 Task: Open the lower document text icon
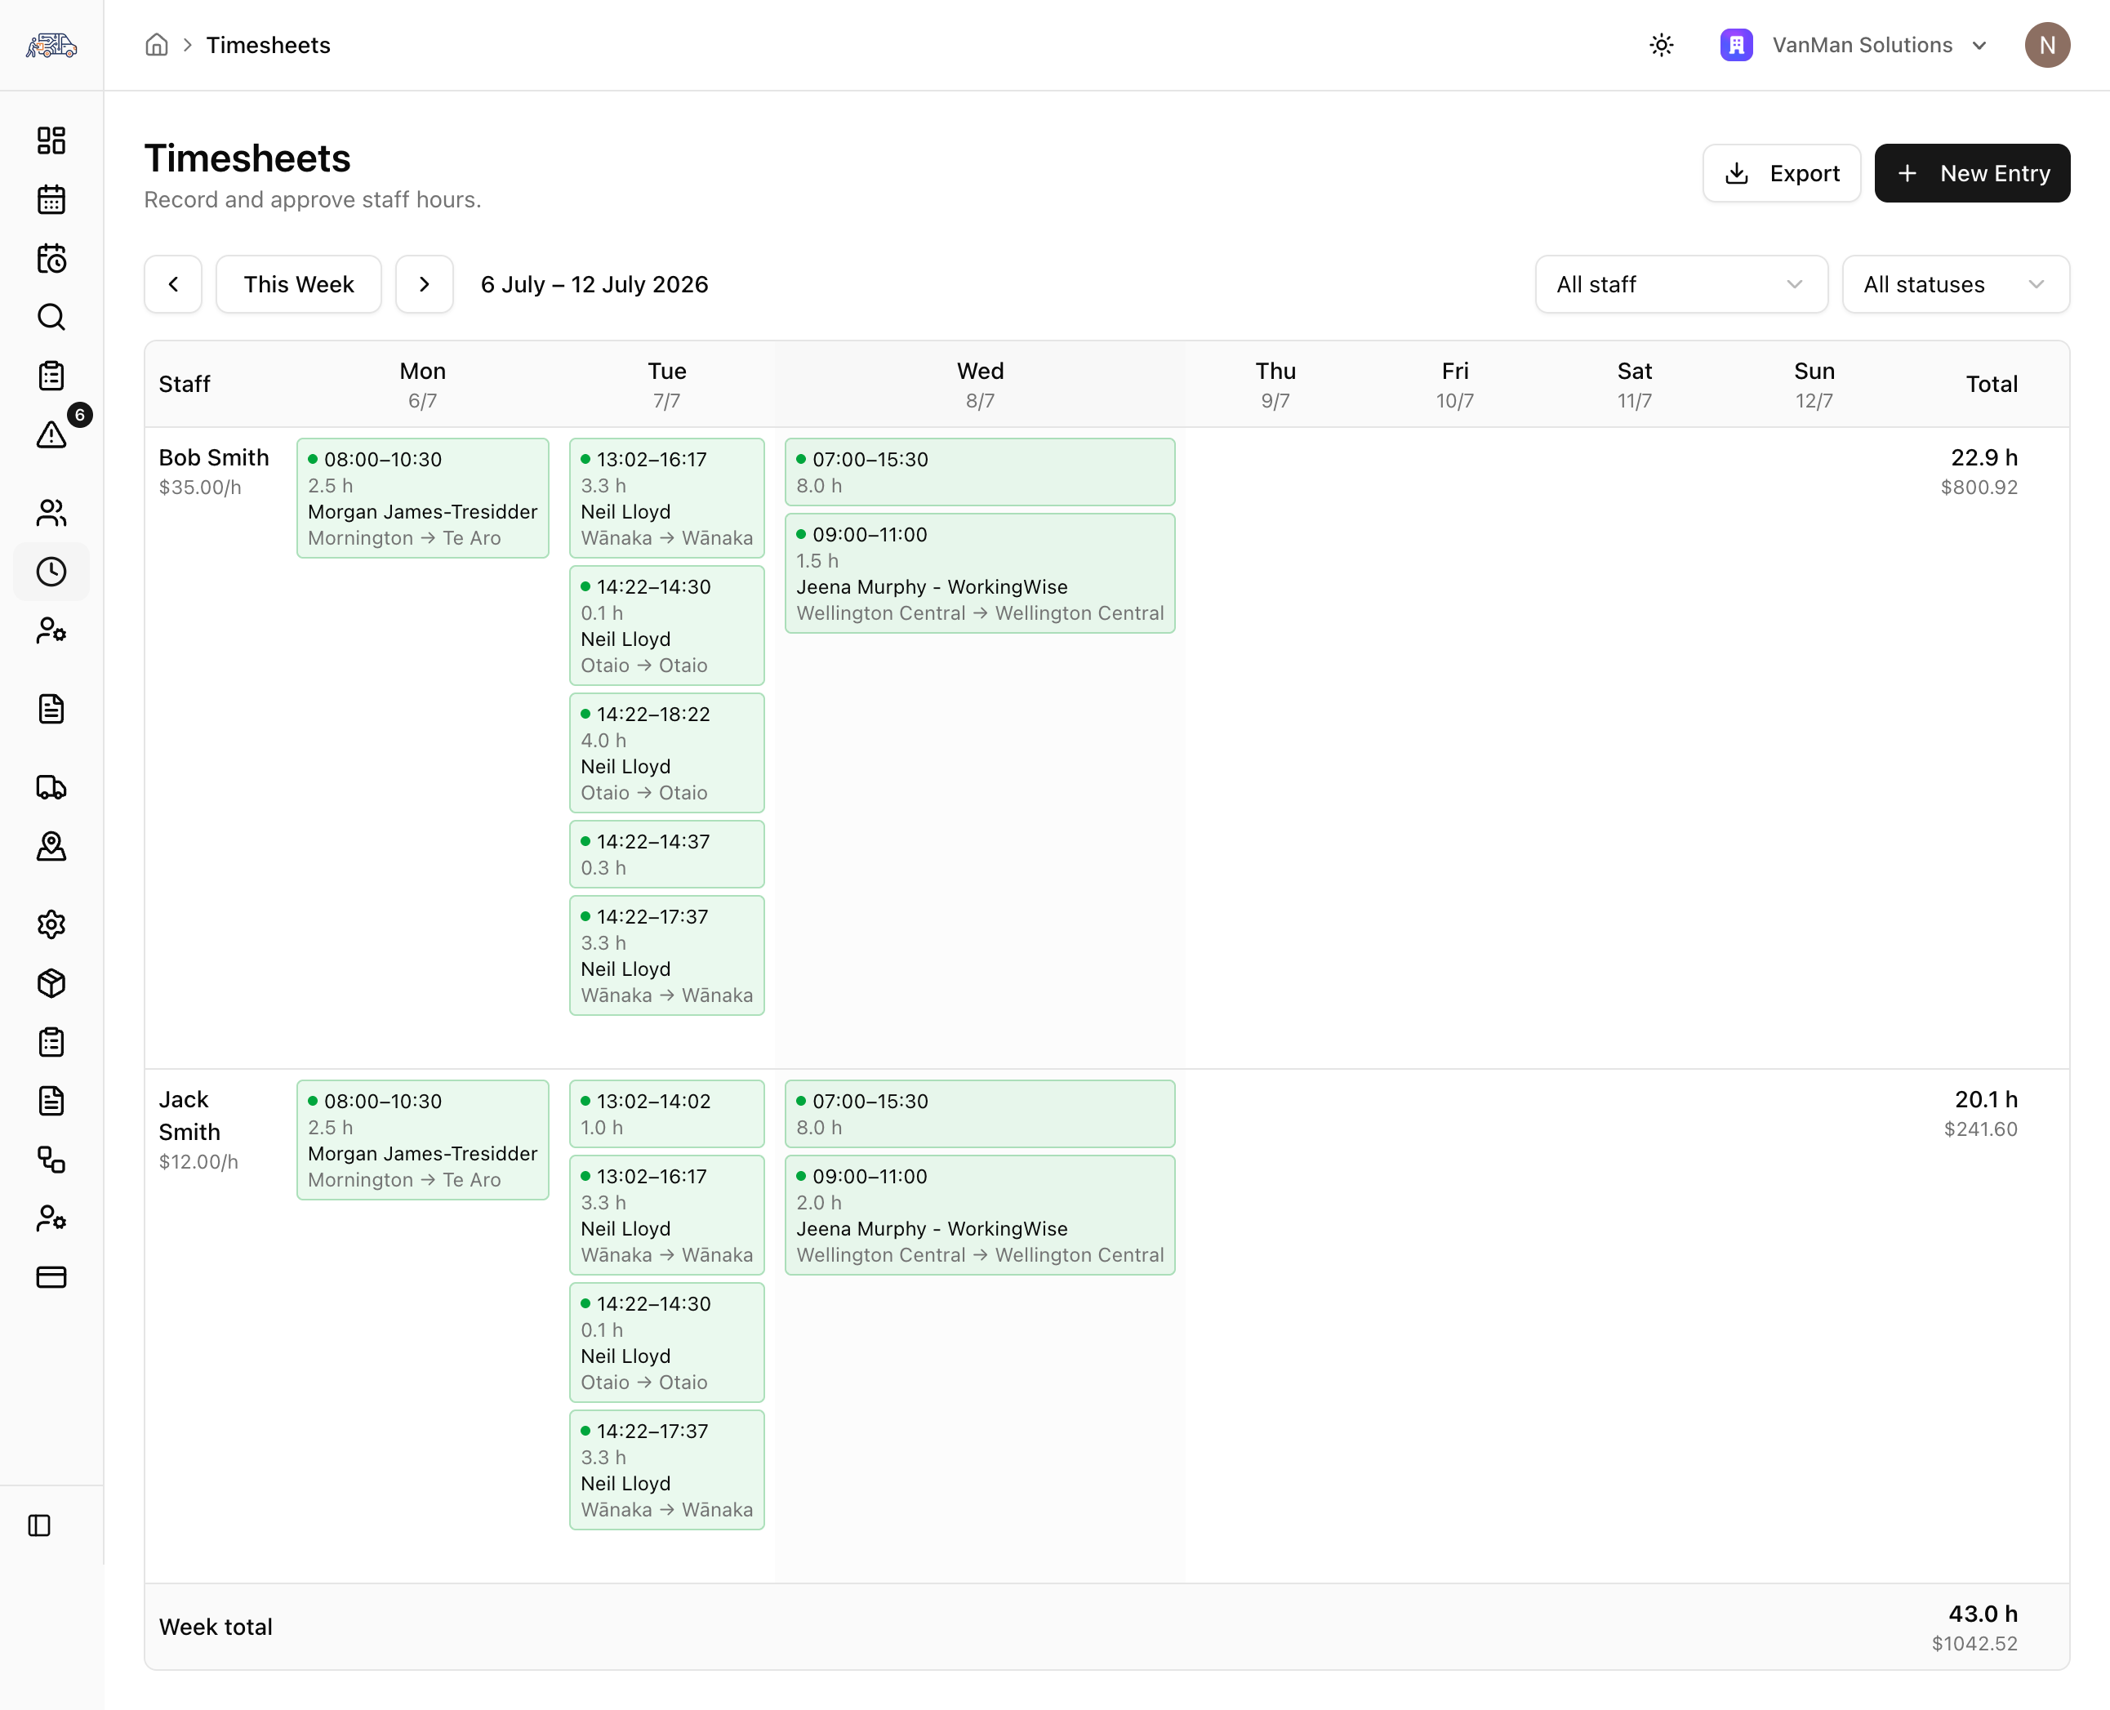51,1100
